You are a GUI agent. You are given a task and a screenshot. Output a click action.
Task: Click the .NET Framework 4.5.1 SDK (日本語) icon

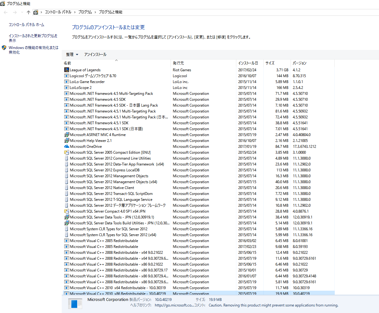click(66, 129)
